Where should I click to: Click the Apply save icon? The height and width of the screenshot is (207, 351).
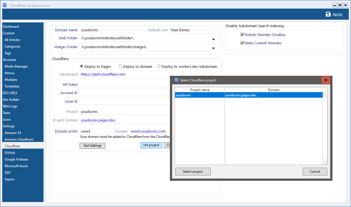coord(328,14)
